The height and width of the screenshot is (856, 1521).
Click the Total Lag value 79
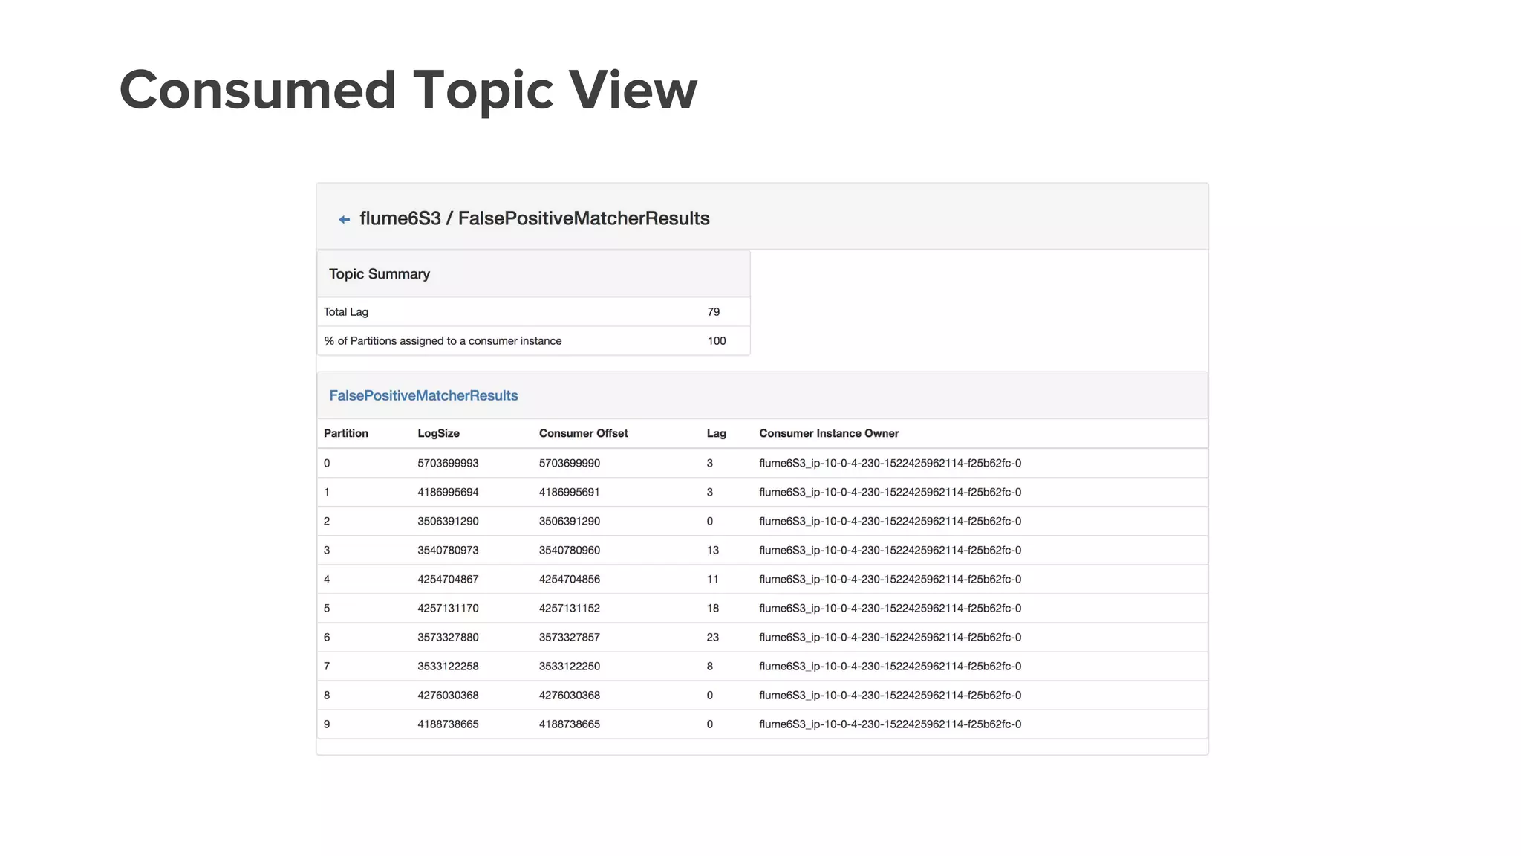point(713,312)
